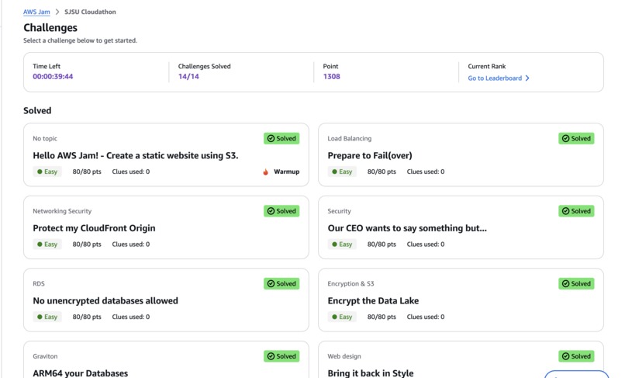Open the Prepare to Fail(over) challenge
The width and height of the screenshot is (625, 378).
370,156
